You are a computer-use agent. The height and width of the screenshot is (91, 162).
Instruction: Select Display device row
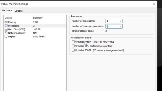tap(35, 36)
